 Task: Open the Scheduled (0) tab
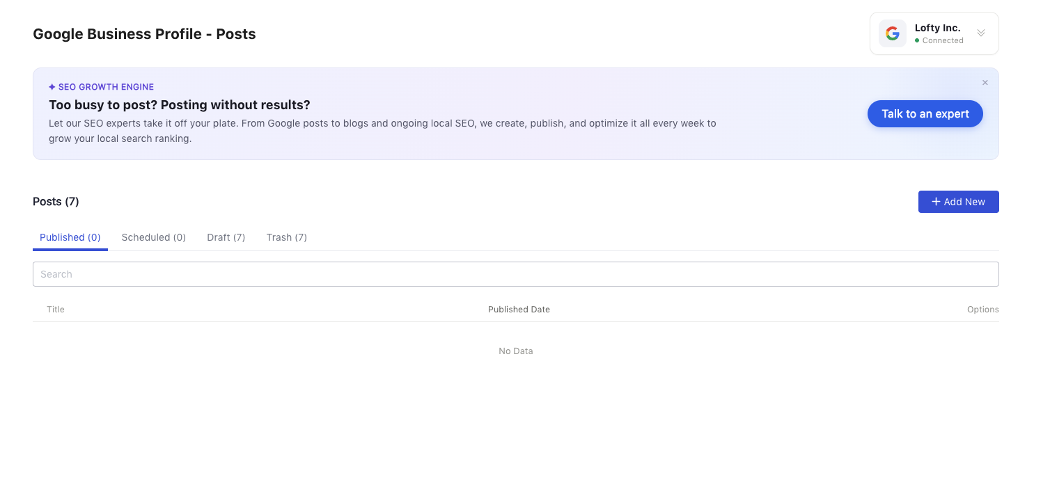point(154,237)
